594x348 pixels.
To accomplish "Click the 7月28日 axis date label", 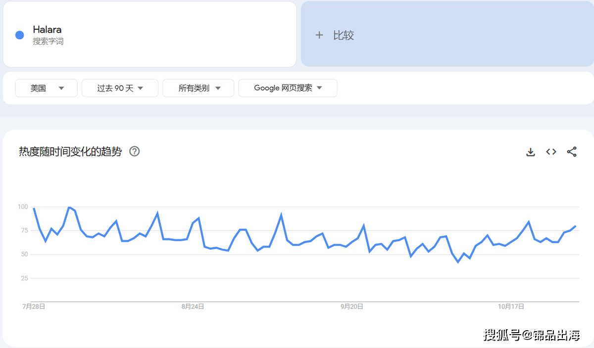I will pos(34,306).
